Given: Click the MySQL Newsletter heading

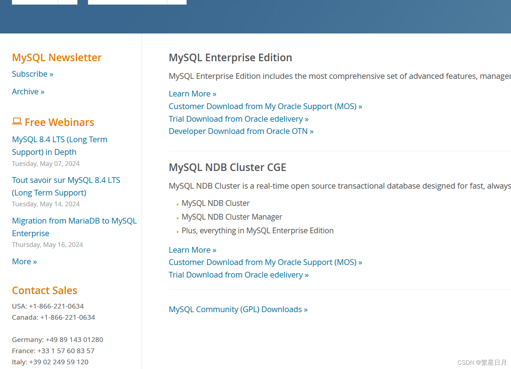Looking at the screenshot, I should (x=57, y=58).
